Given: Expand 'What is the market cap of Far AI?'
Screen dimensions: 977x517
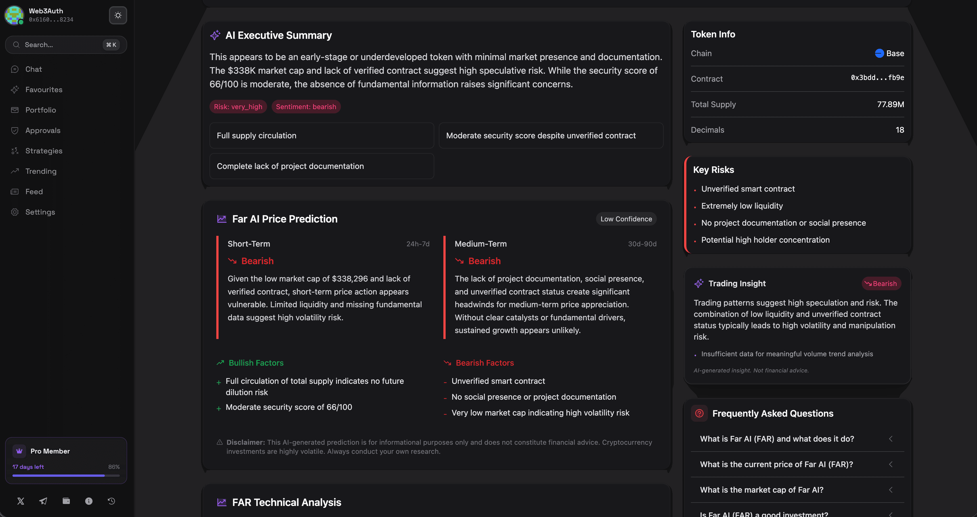Looking at the screenshot, I should click(x=797, y=490).
